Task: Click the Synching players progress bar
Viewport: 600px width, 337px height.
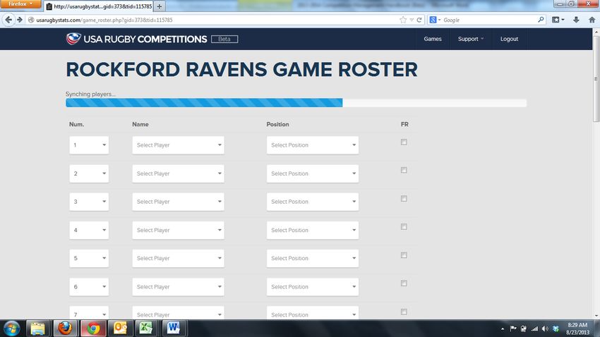Action: 296,103
